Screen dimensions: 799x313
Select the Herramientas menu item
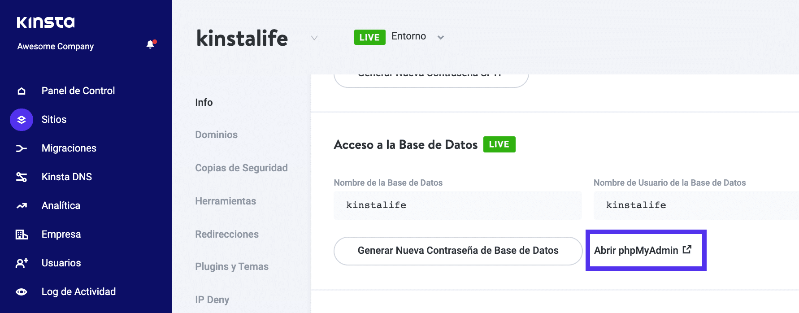(226, 201)
